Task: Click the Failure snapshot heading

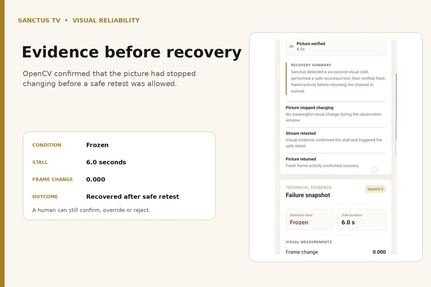Action: tap(307, 195)
